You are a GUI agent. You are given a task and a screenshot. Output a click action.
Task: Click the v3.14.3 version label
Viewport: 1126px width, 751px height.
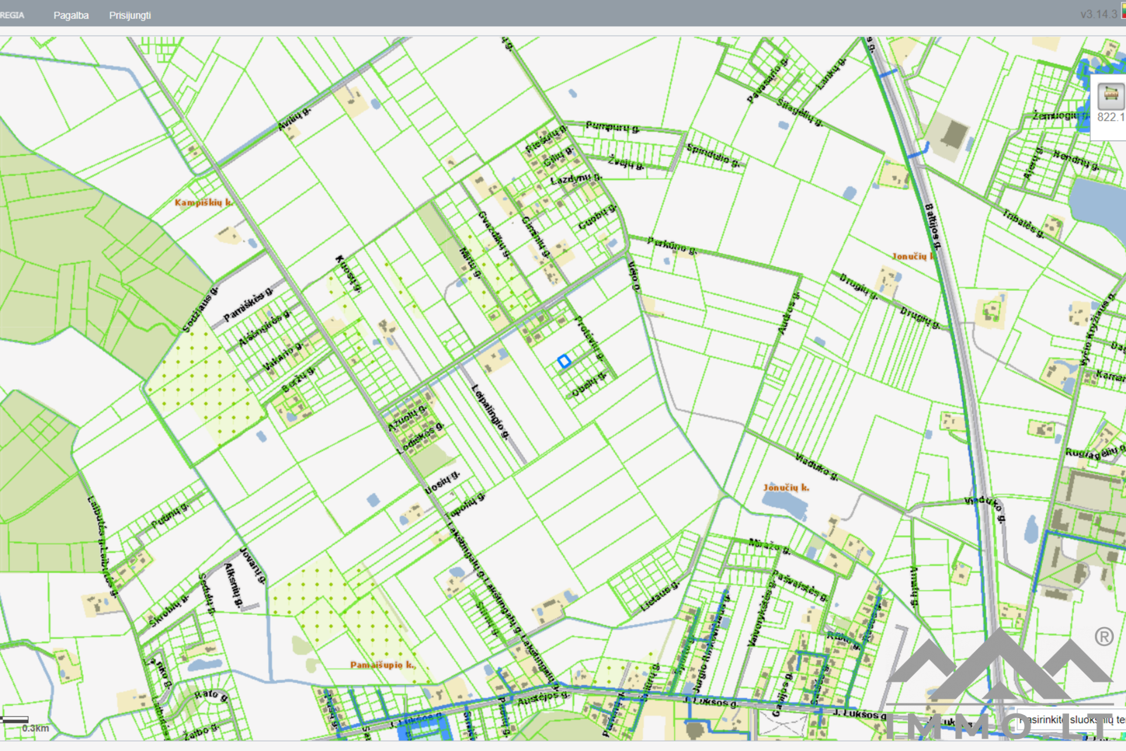tap(1098, 14)
